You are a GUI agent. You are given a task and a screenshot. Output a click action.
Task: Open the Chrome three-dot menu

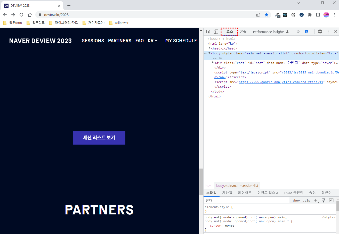coord(335,15)
